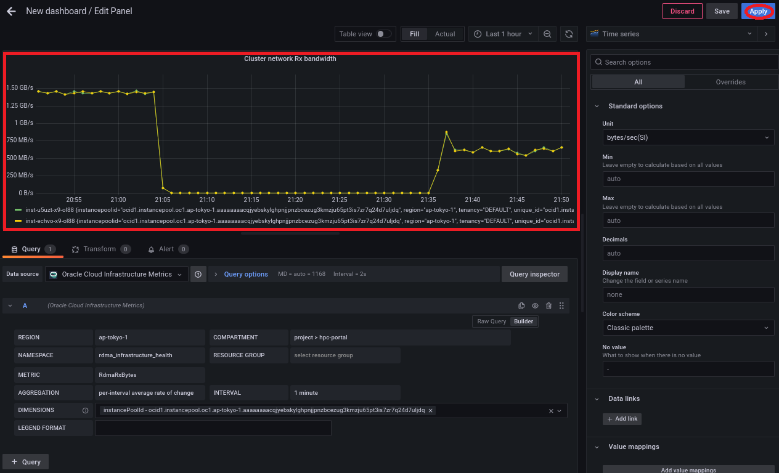The width and height of the screenshot is (779, 473).
Task: Click the yellow inst-echvo-x9-ol88 legend color
Action: 18,220
